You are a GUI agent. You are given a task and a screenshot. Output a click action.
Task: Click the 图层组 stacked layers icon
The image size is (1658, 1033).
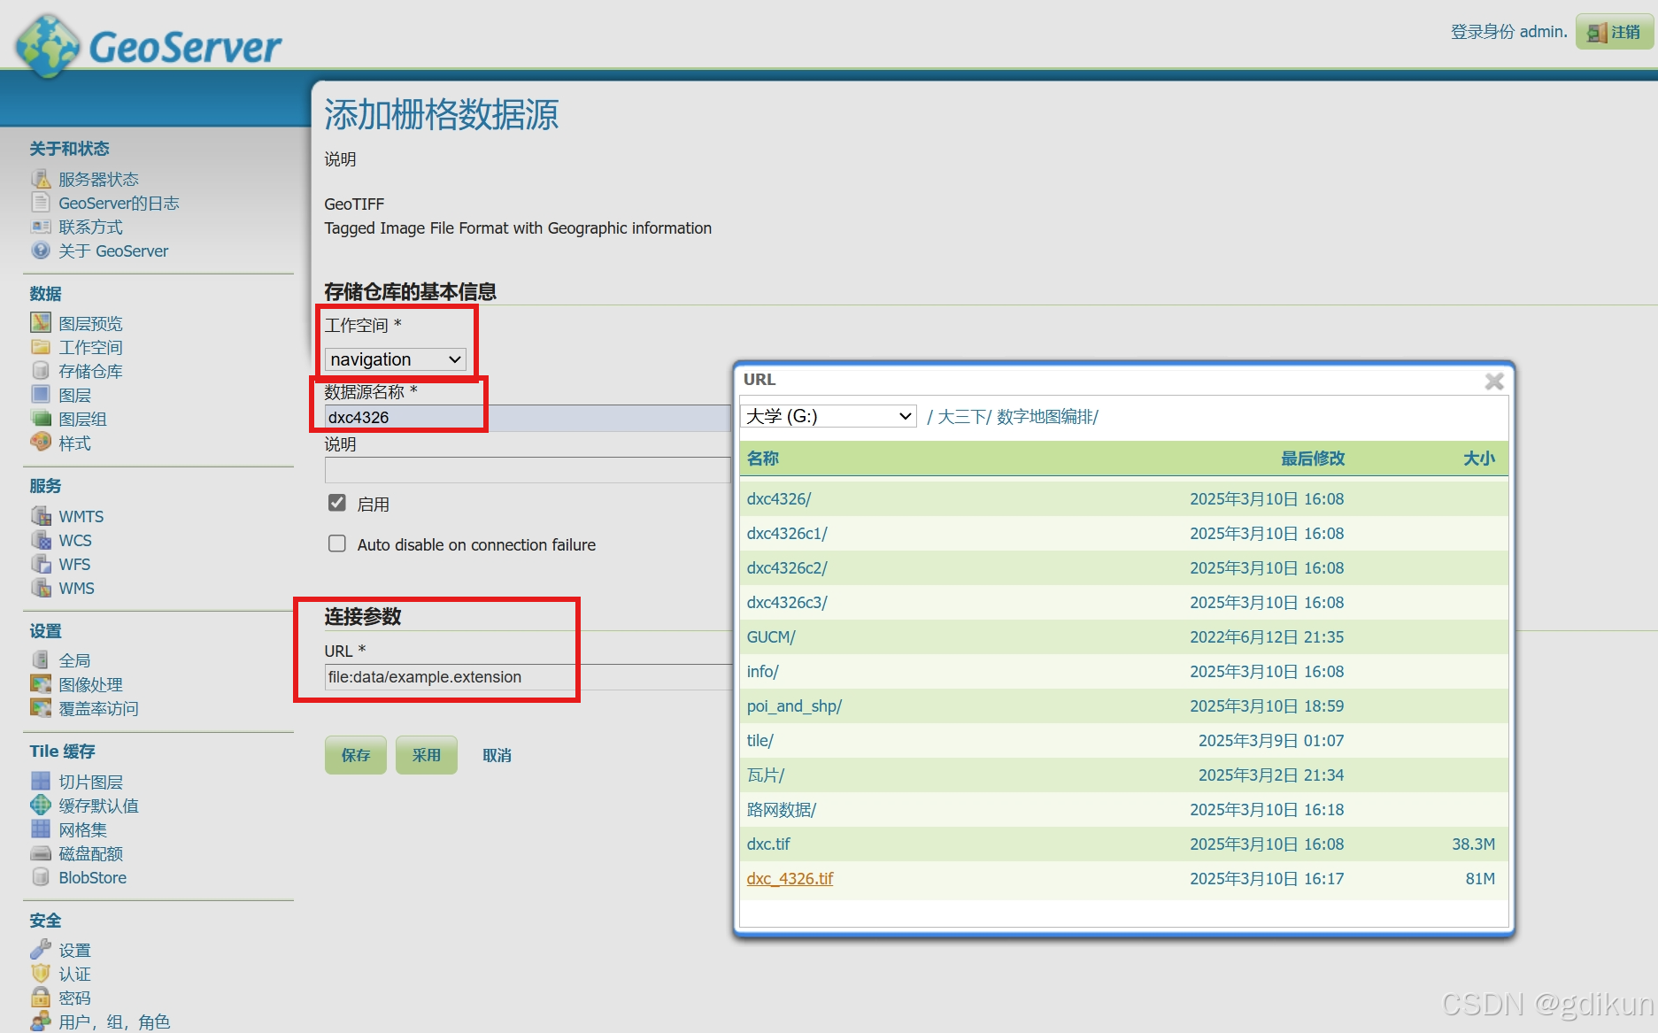pos(41,419)
